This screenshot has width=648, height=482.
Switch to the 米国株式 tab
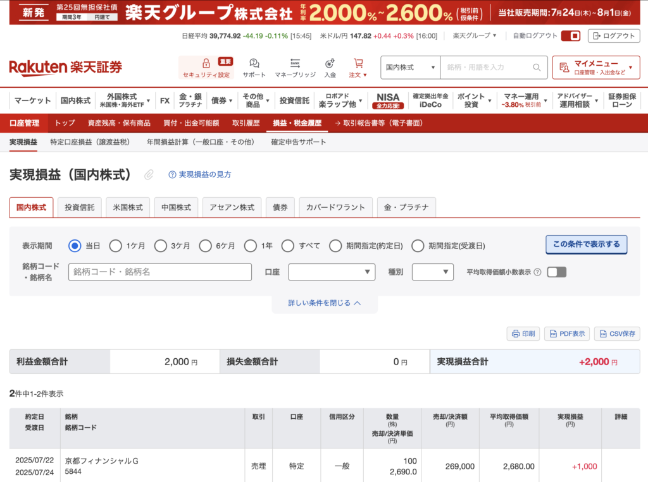[128, 207]
